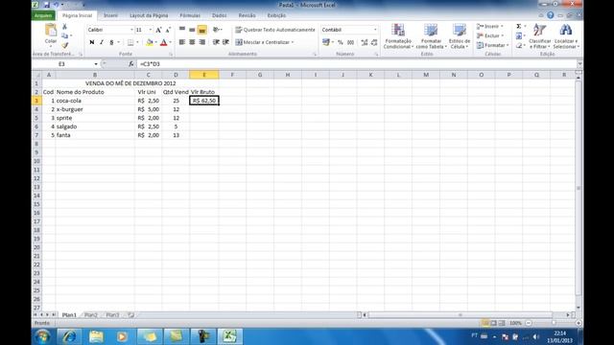614x345 pixels.
Task: Apply the 000 thousands separator
Action: [x=351, y=42]
